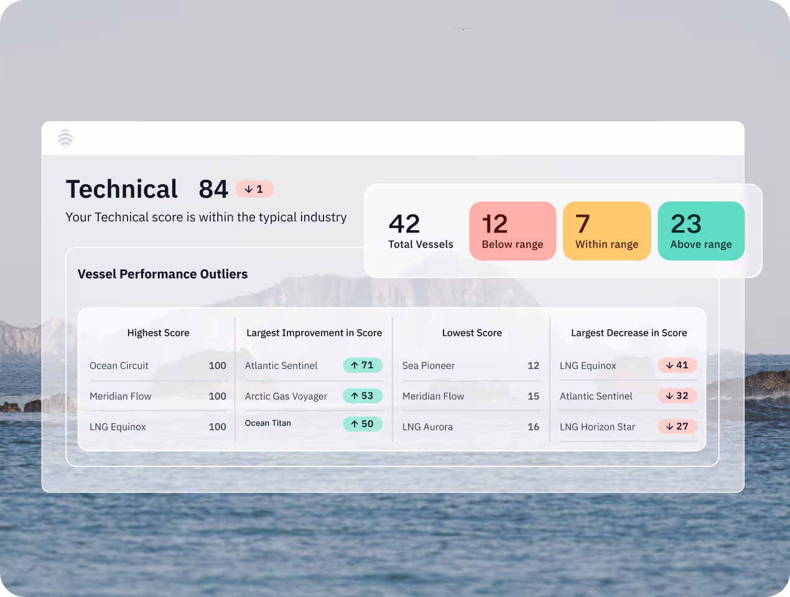Select the Total Vessels count
Viewport: 790px width, 597px height.
click(421, 230)
